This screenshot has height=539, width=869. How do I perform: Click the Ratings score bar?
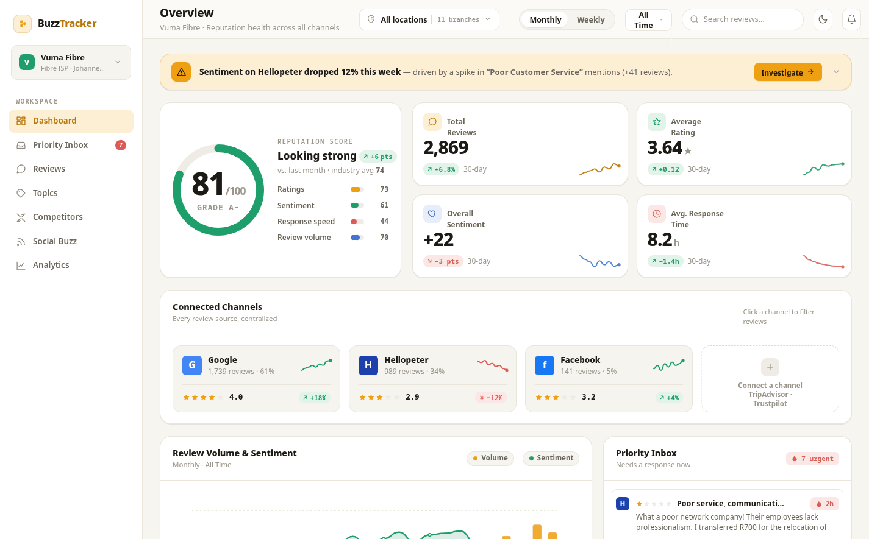click(357, 189)
